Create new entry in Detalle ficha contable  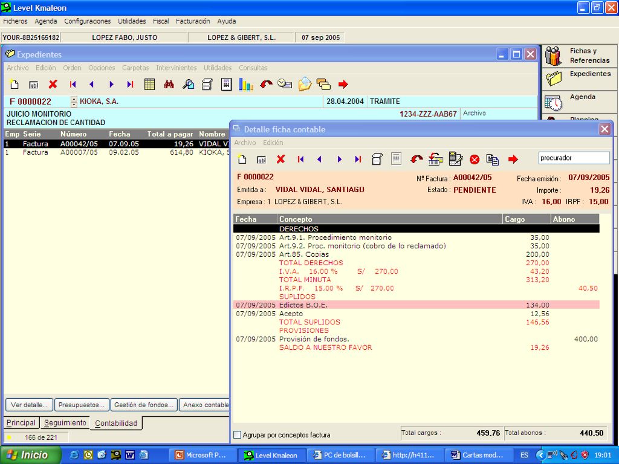pyautogui.click(x=242, y=159)
